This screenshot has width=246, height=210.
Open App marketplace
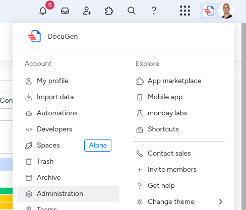[174, 81]
